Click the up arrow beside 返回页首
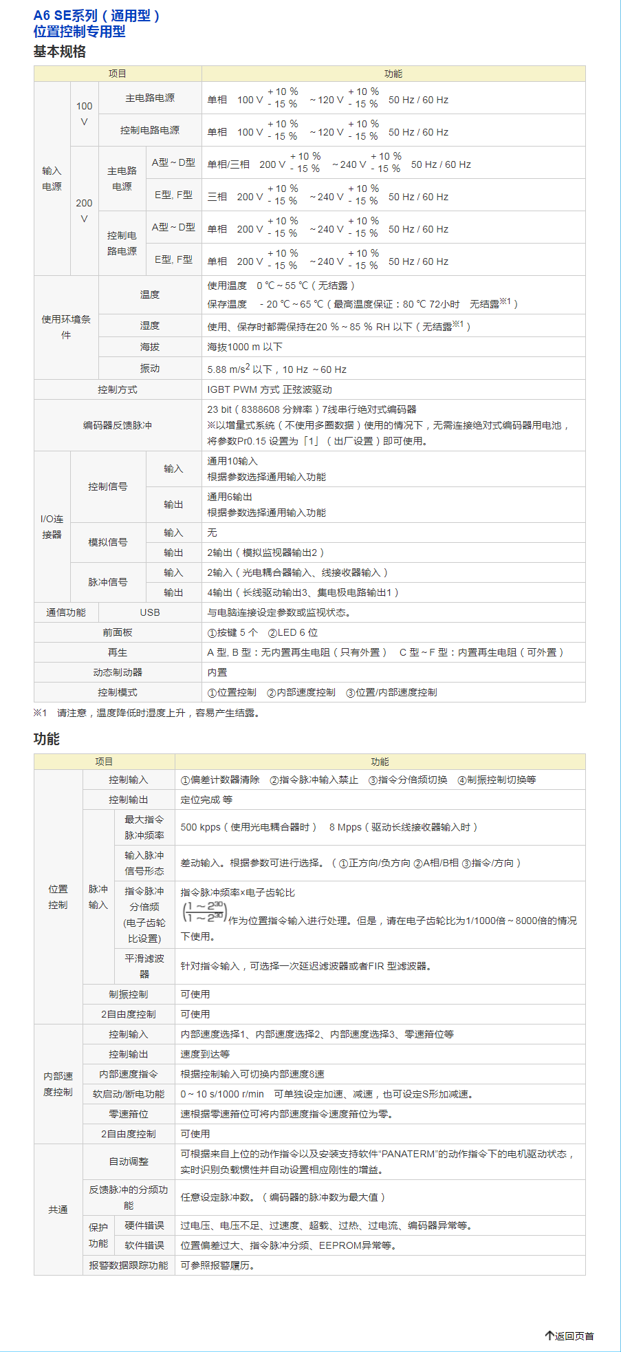Viewport: 621px width, 1352px height. point(549,1335)
